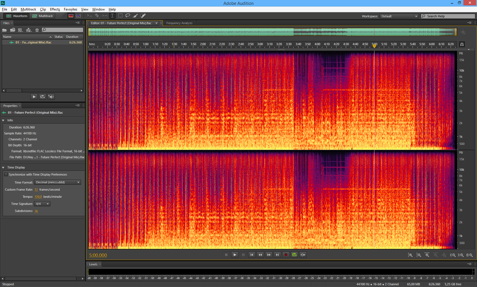This screenshot has height=287, width=477.
Task: Open the Workspace dropdown
Action: click(399, 16)
